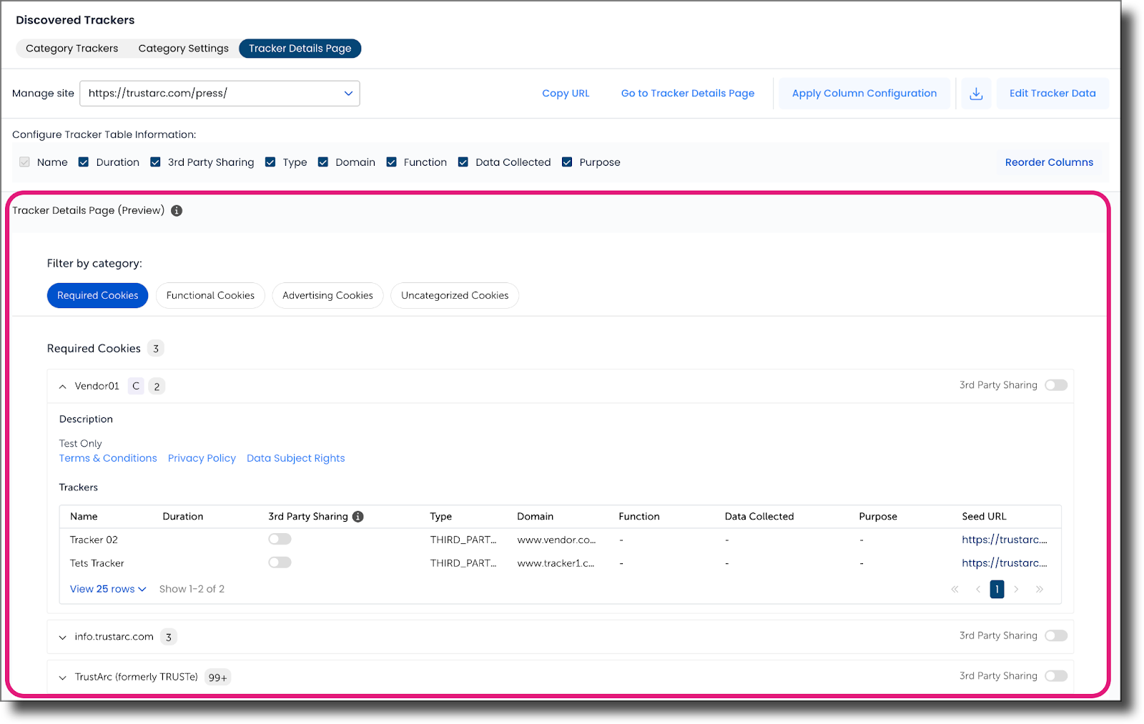Uncheck the Duration column checkbox
Screen dimensions: 1144x724
(83, 162)
